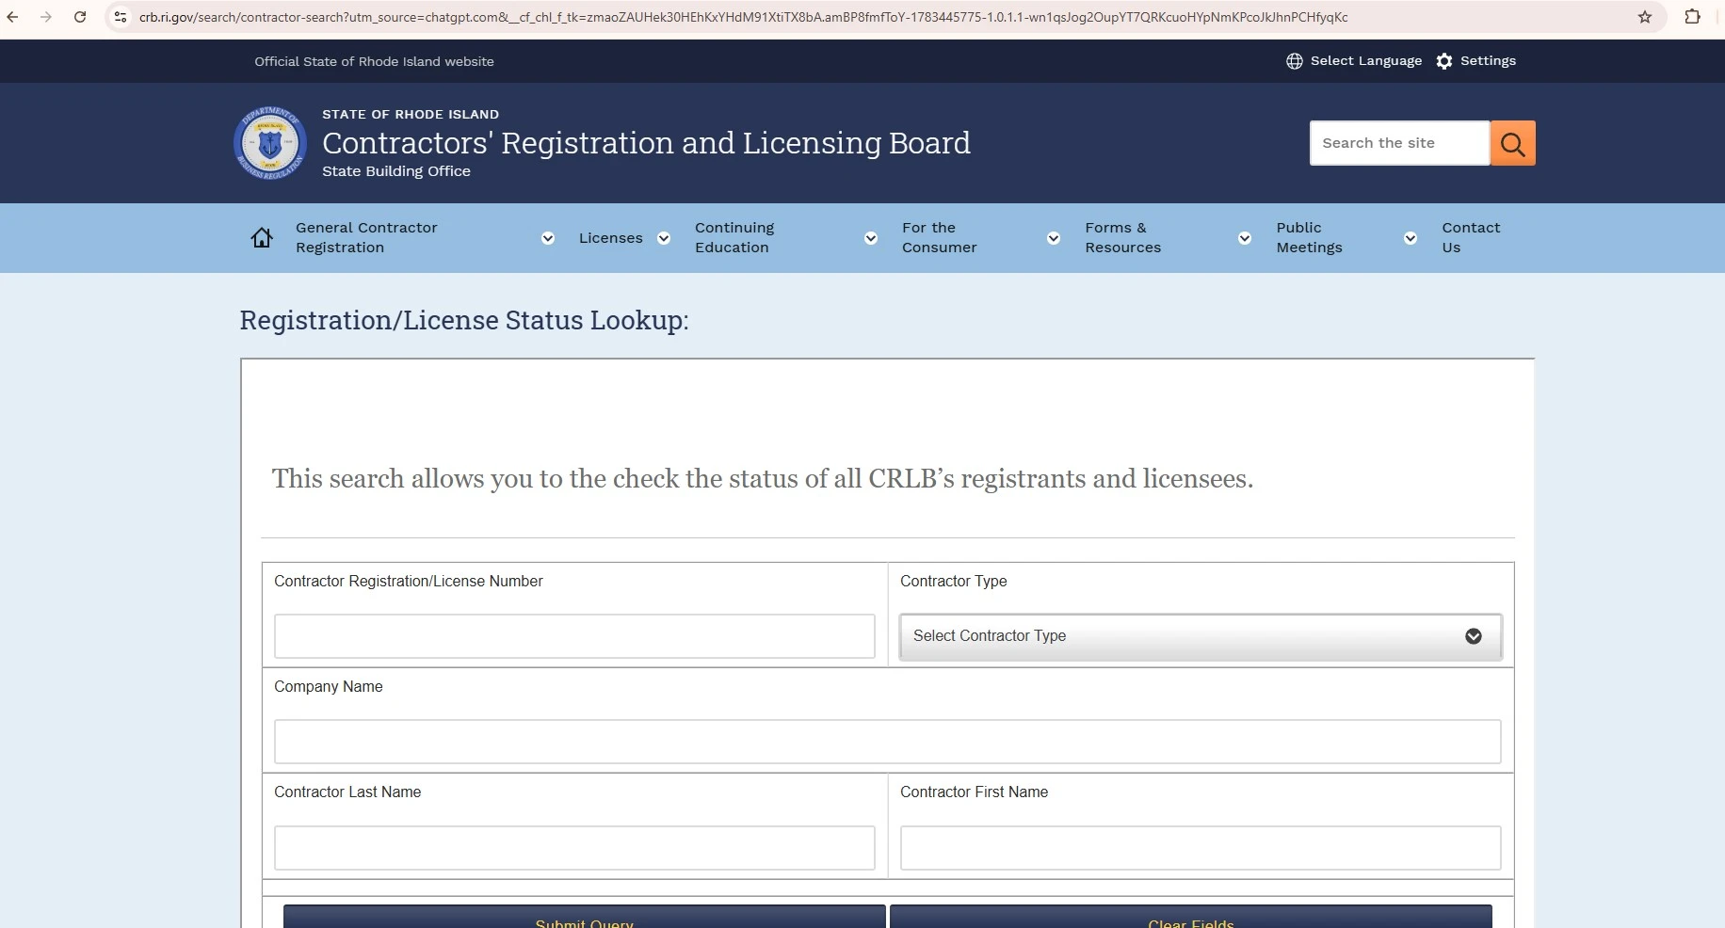
Task: Click Clear Fields button
Action: (1191, 917)
